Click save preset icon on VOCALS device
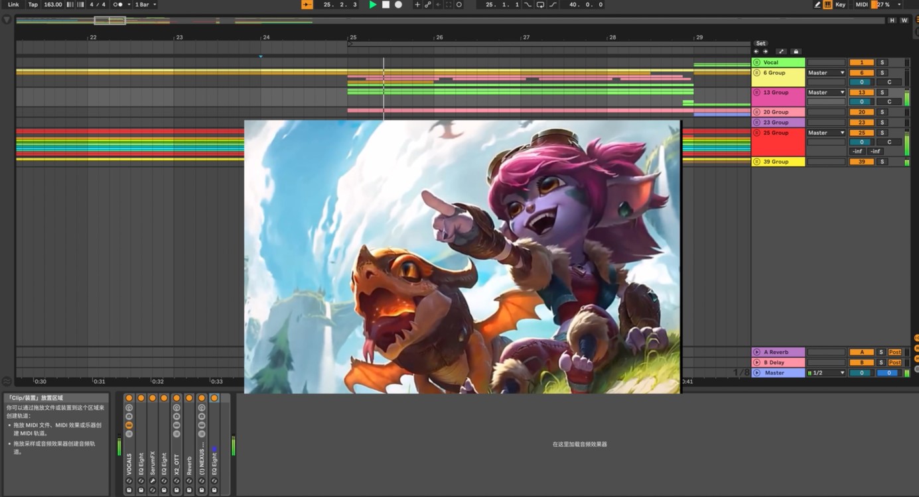 (x=129, y=490)
